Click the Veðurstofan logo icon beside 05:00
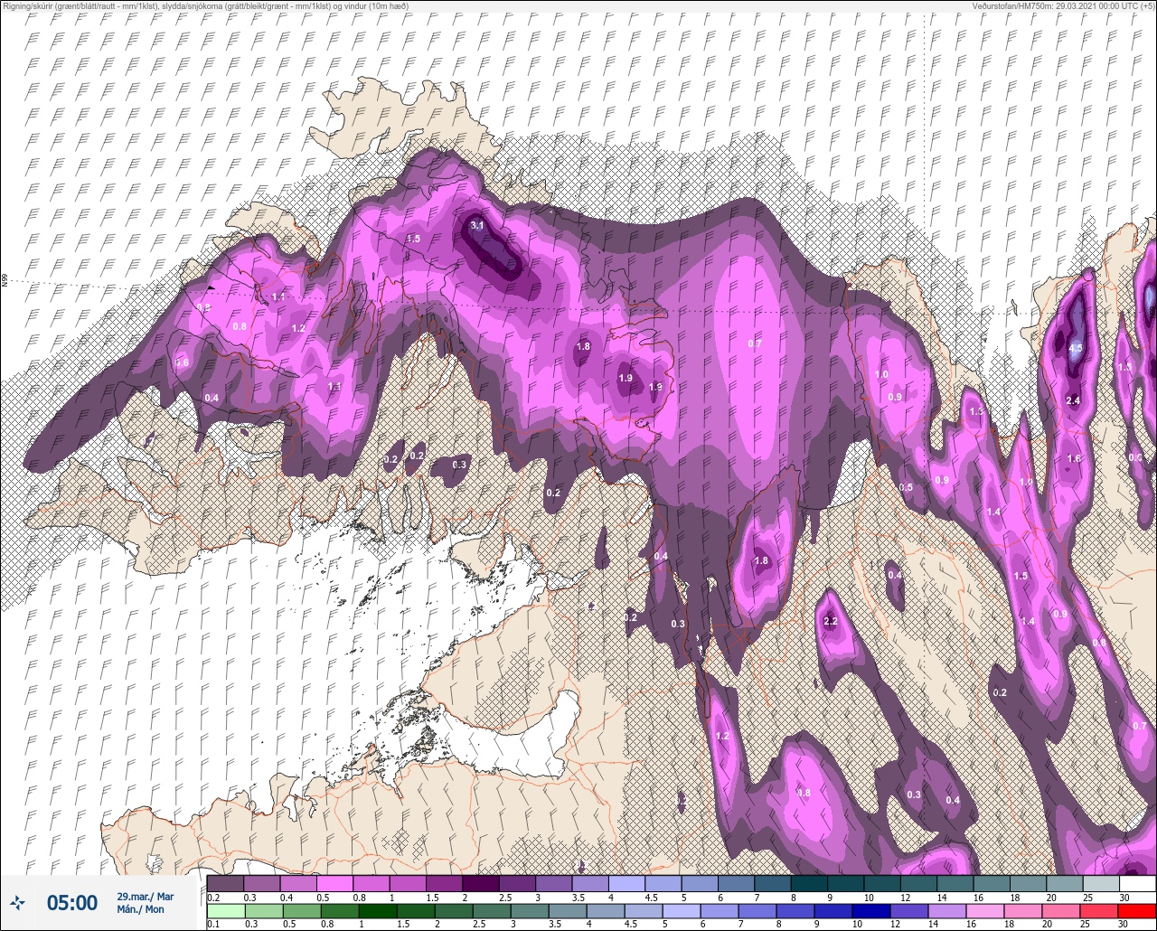The image size is (1157, 931). 18,902
